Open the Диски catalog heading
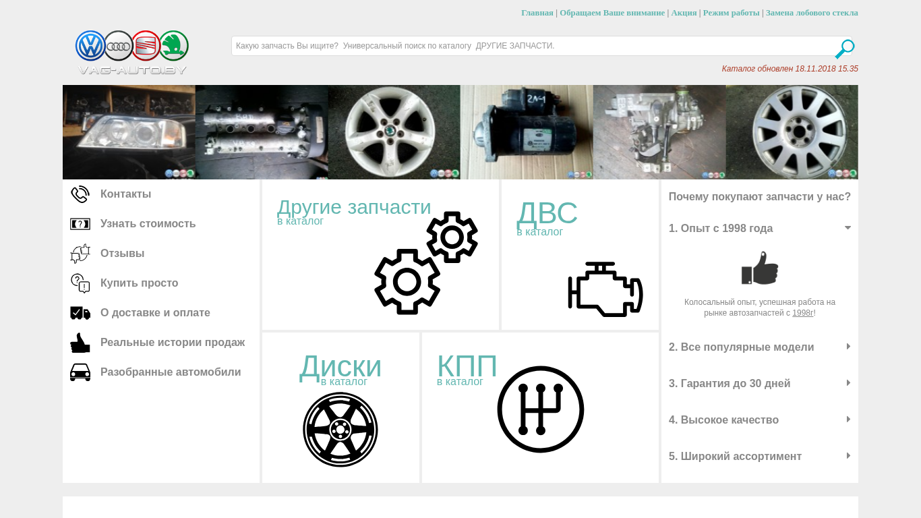Viewport: 921px width, 518px height. pyautogui.click(x=340, y=366)
